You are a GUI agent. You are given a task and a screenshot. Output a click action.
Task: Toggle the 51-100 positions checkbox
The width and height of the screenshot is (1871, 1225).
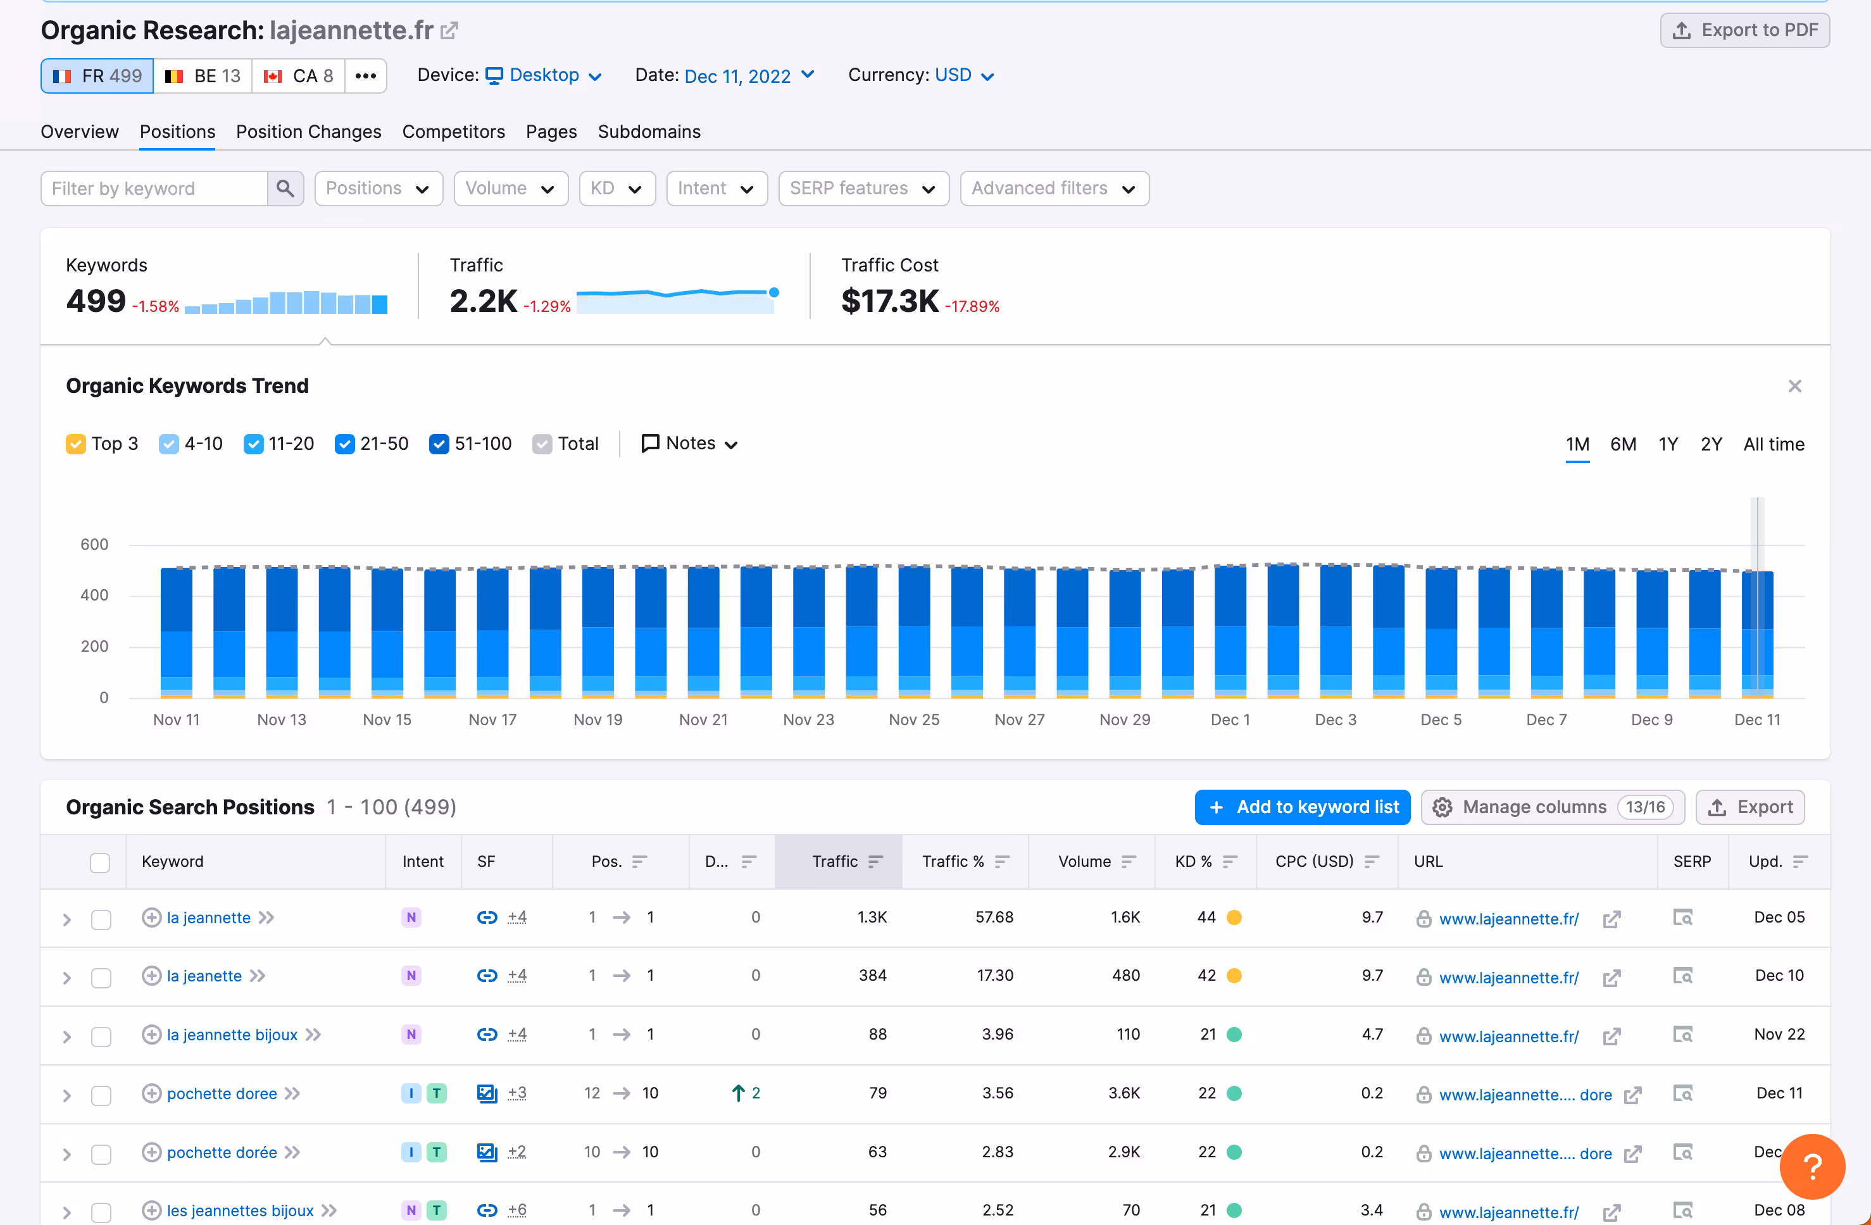[x=439, y=444]
